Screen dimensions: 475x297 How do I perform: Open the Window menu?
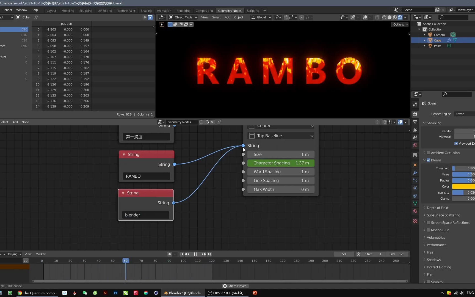click(x=21, y=10)
